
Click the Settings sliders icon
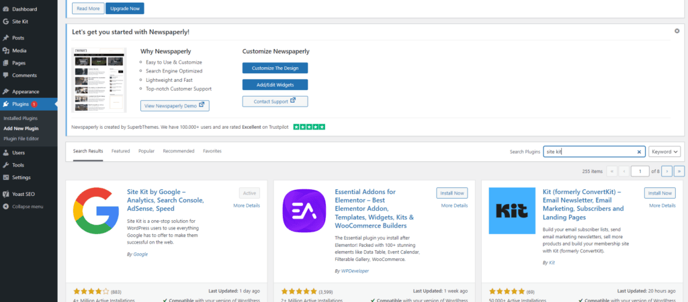click(x=5, y=178)
